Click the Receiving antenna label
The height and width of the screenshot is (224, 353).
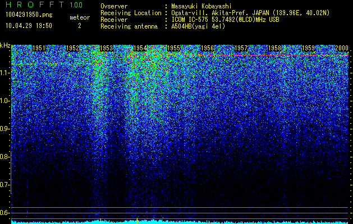pos(129,26)
